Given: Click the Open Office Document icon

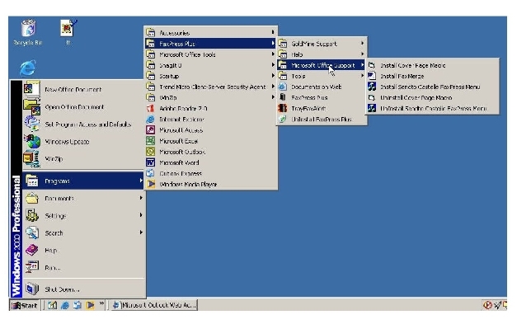Looking at the screenshot, I should [x=31, y=106].
